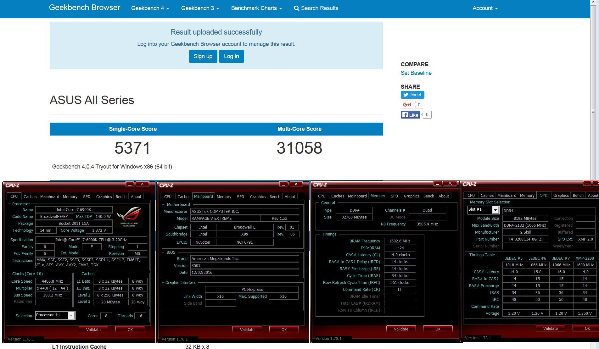Open Bench tab in first CPU-Z window

(x=121, y=197)
